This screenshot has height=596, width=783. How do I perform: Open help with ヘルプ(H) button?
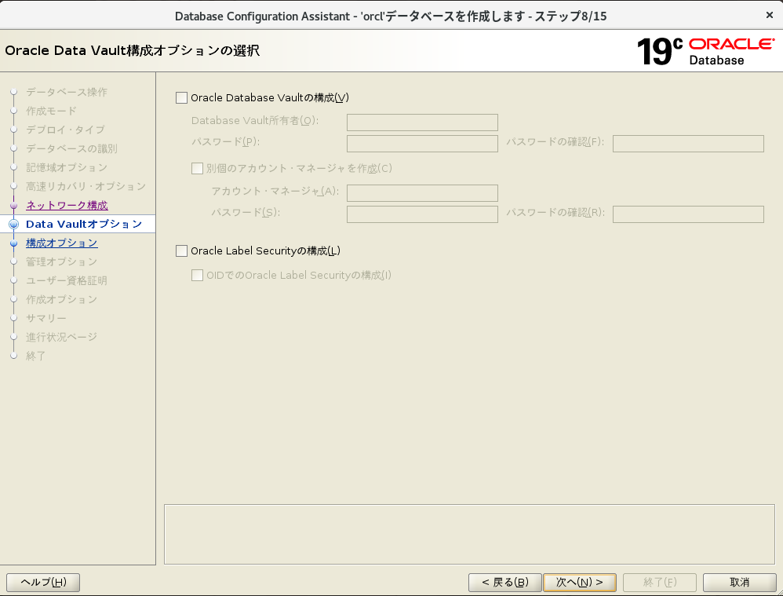(x=43, y=583)
